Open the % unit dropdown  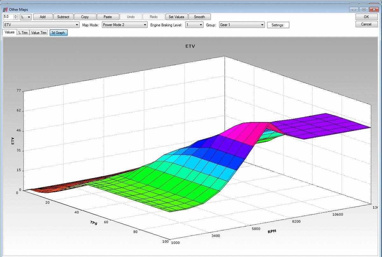pos(25,17)
